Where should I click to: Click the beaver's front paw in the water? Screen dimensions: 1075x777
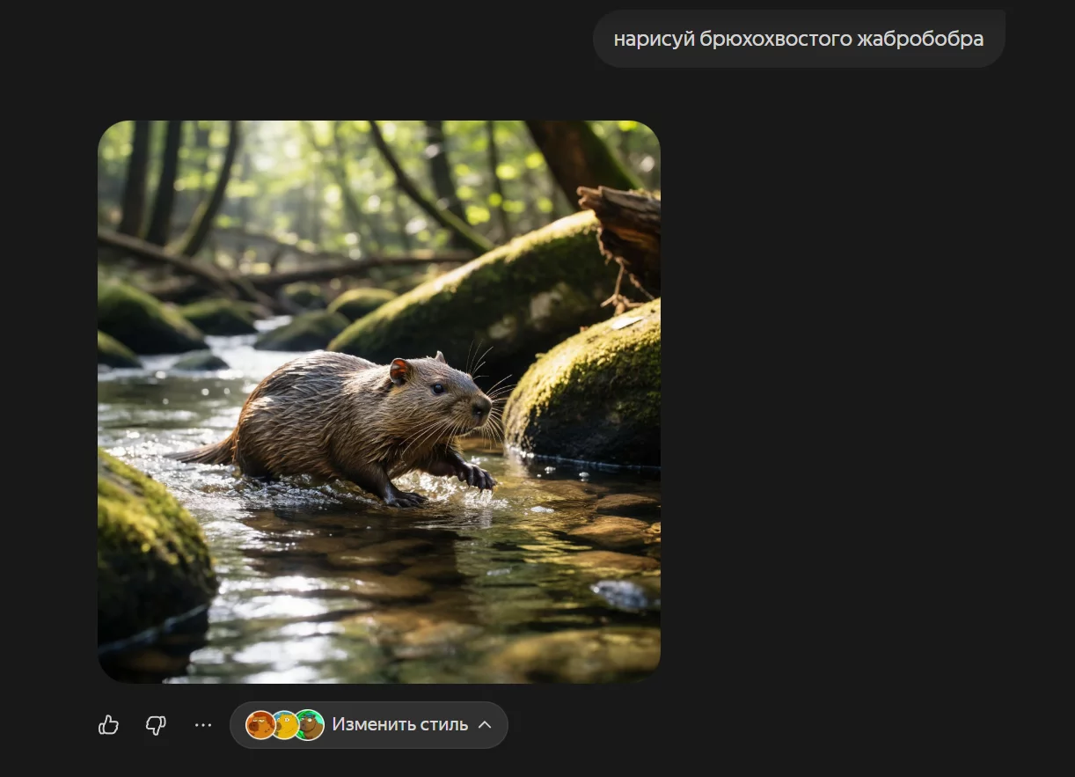click(x=477, y=476)
